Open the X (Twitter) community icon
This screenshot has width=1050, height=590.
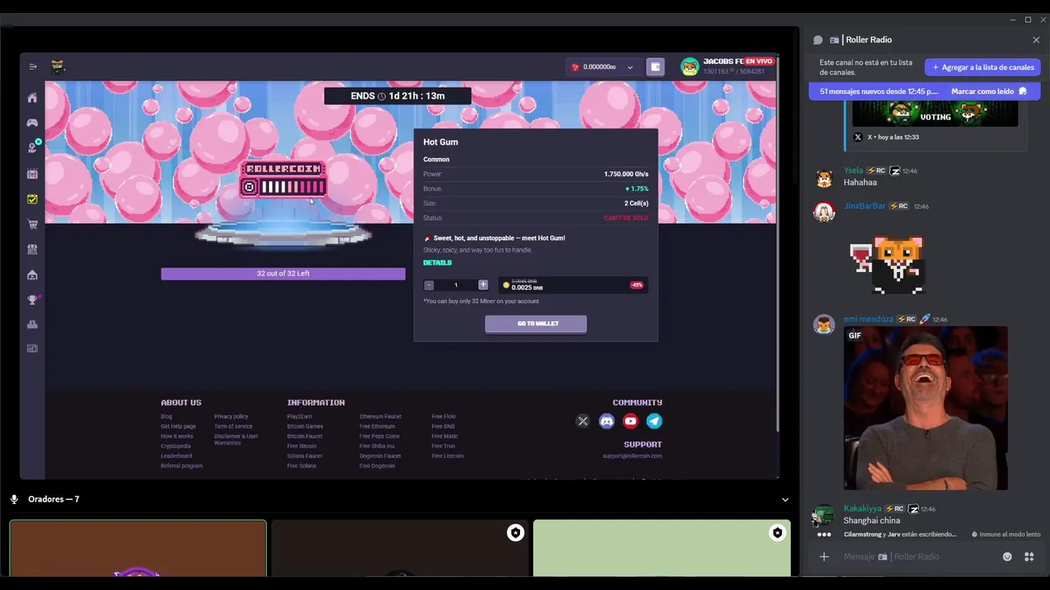pos(582,421)
